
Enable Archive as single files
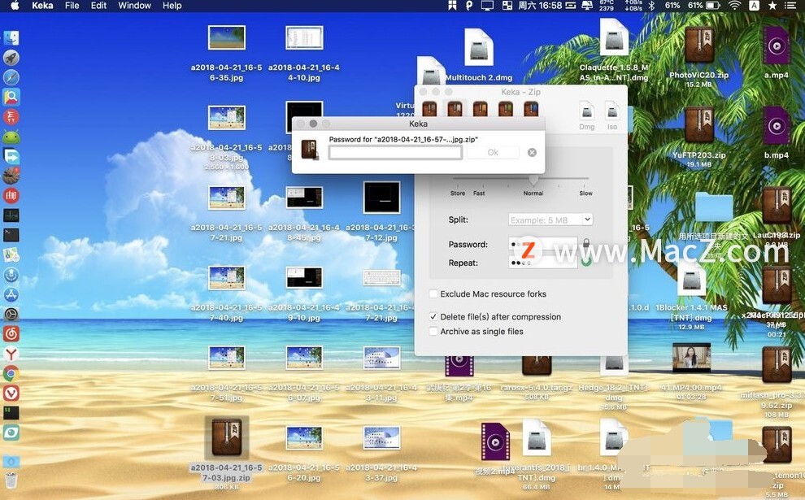[434, 332]
